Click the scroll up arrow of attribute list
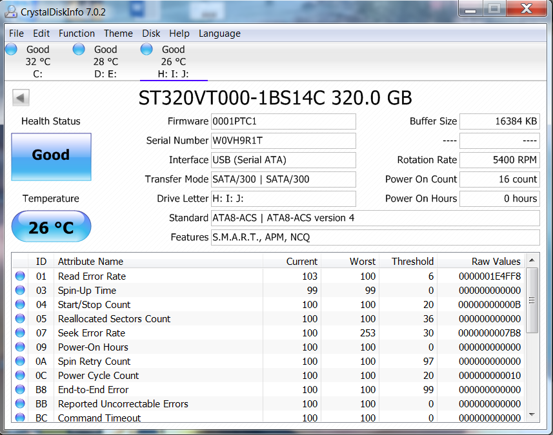Viewport: 553px width, 435px height. [532, 260]
